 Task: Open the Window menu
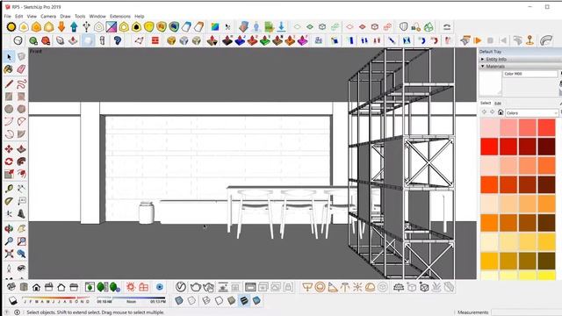[x=97, y=16]
